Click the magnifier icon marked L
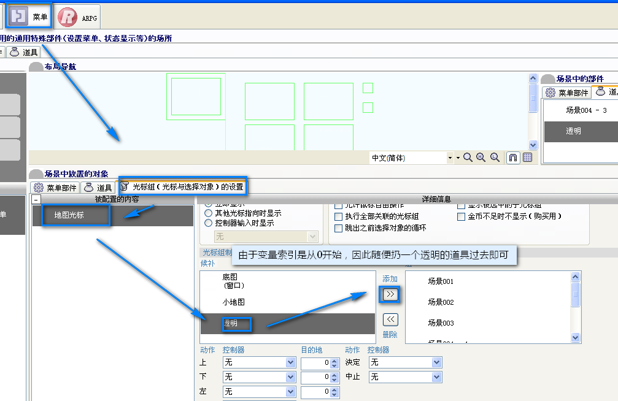 [x=495, y=158]
